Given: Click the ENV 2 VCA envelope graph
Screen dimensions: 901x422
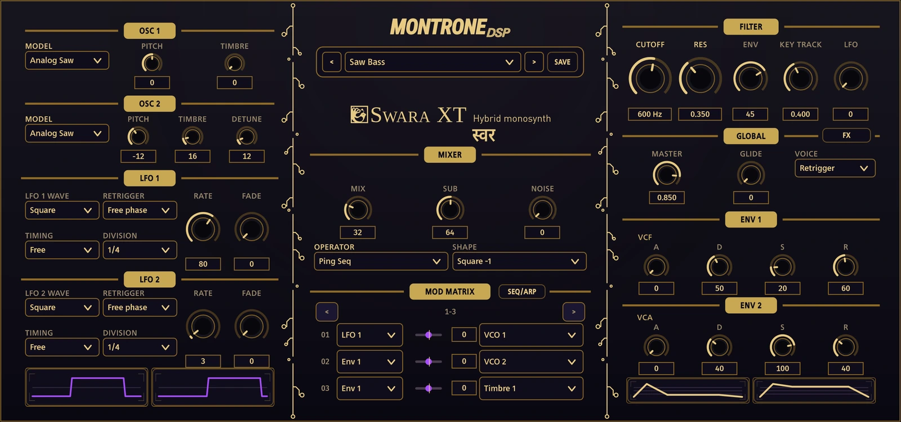Looking at the screenshot, I should (814, 390).
